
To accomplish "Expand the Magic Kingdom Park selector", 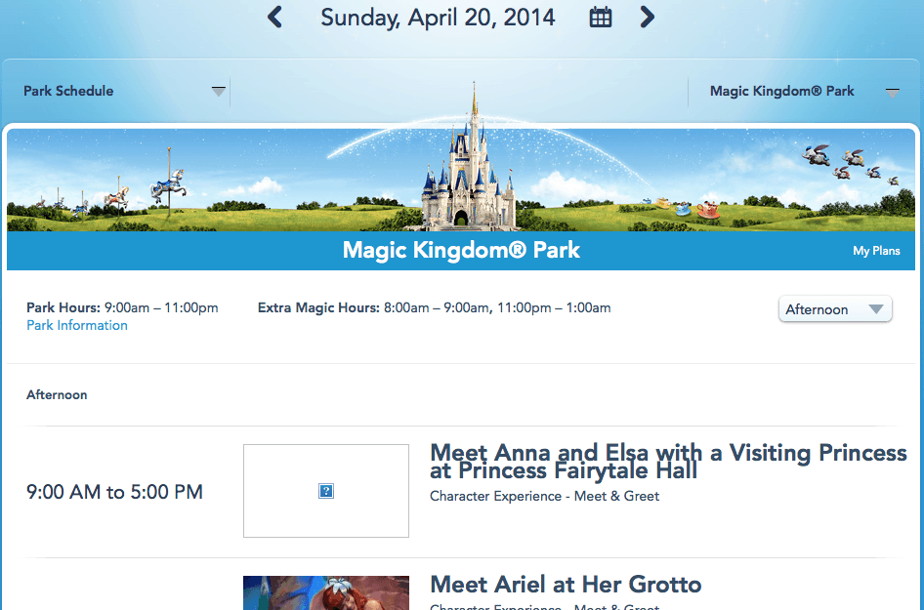I will coord(892,92).
